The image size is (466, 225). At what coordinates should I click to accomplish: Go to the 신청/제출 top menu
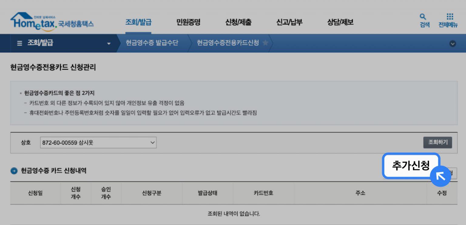point(238,22)
